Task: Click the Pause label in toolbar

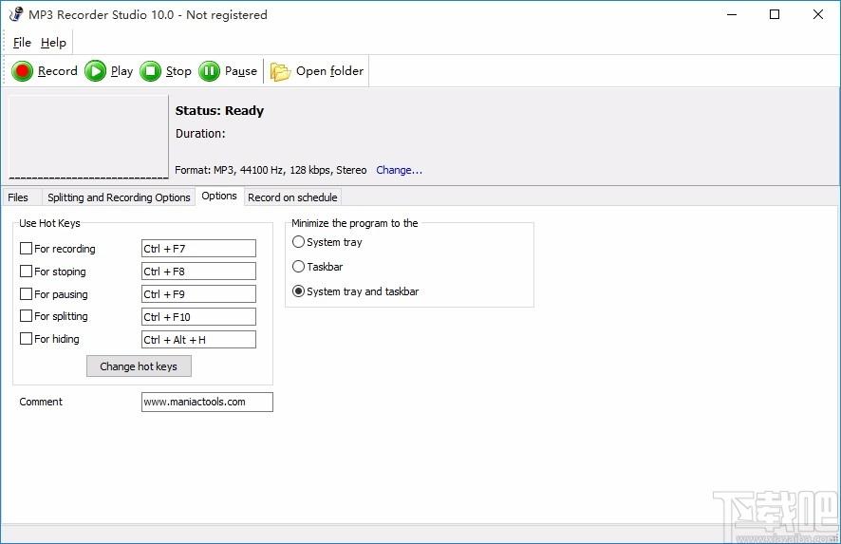Action: click(x=241, y=71)
